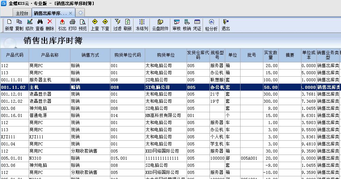Click the 学生机 spec cell

(x=217, y=144)
